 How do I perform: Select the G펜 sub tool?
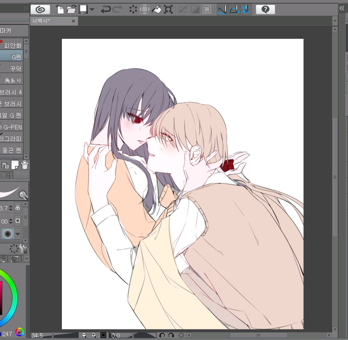[11, 57]
